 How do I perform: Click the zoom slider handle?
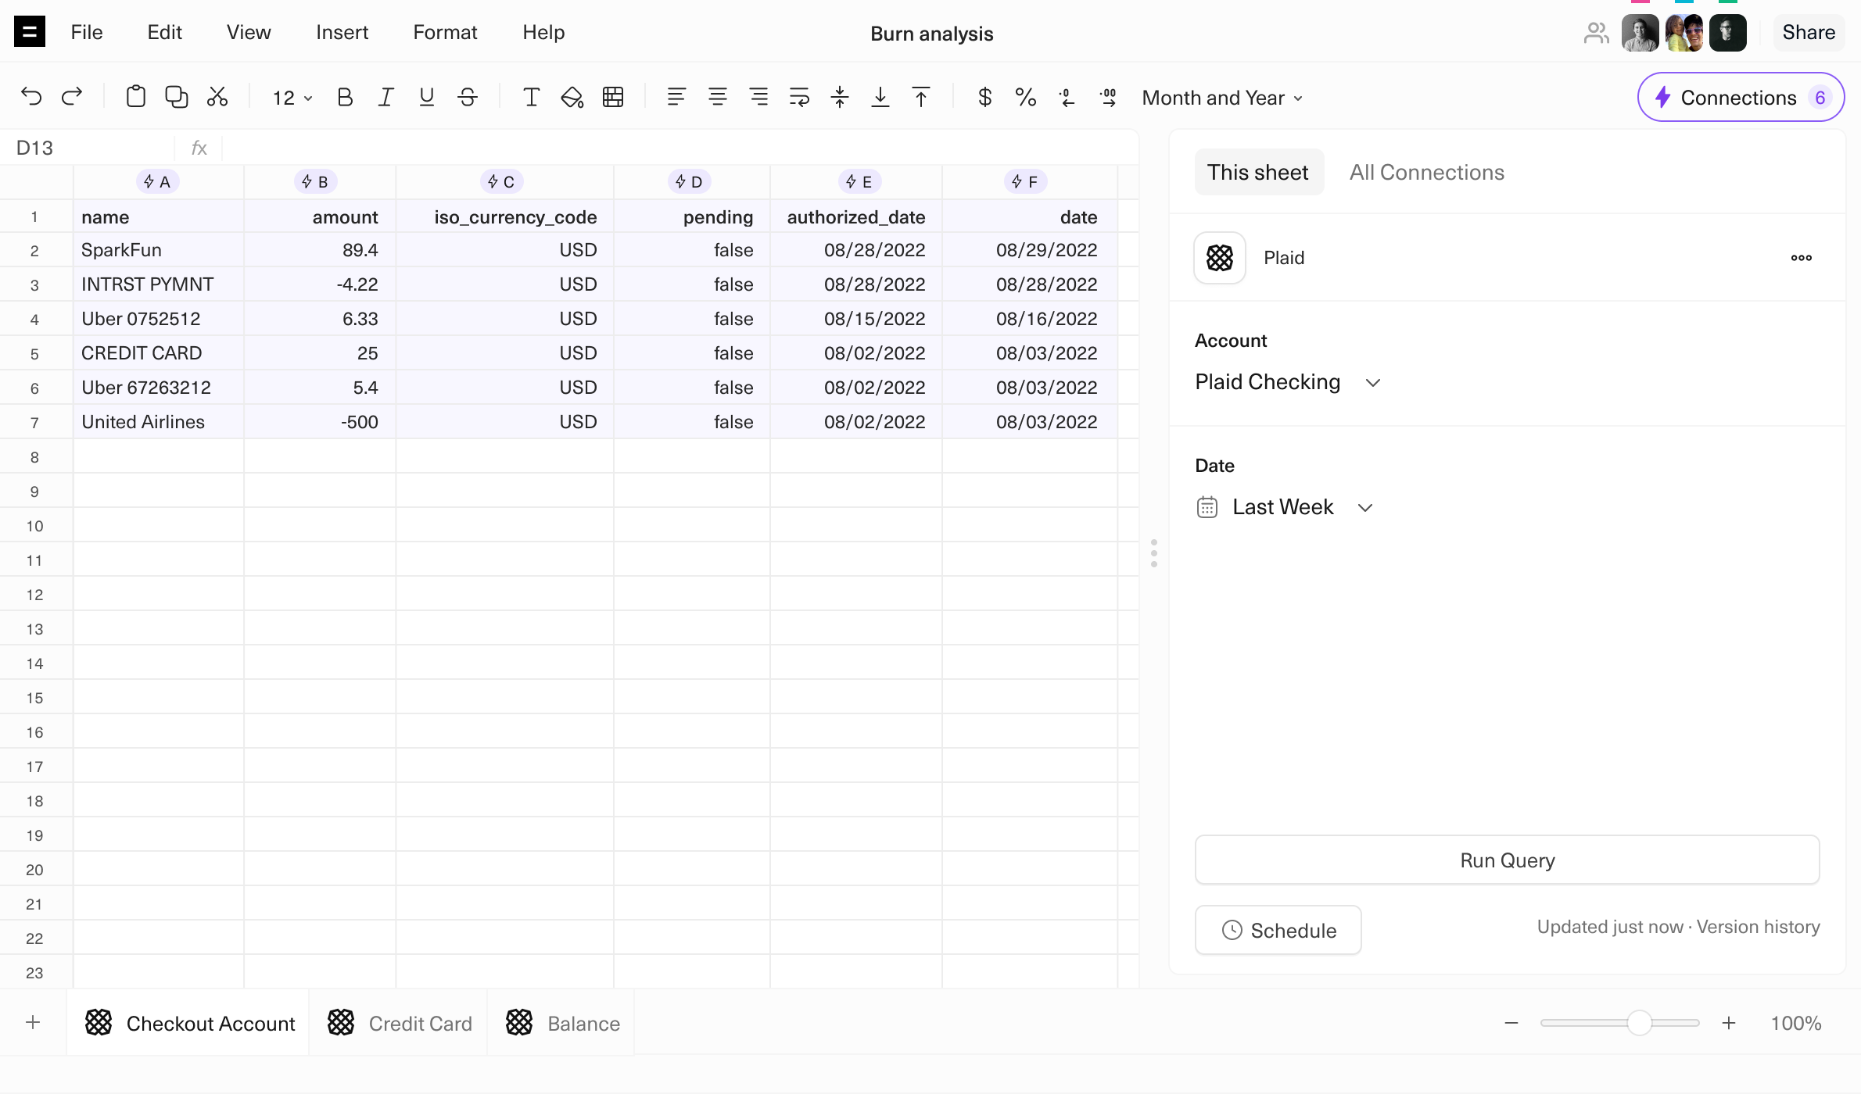tap(1639, 1023)
